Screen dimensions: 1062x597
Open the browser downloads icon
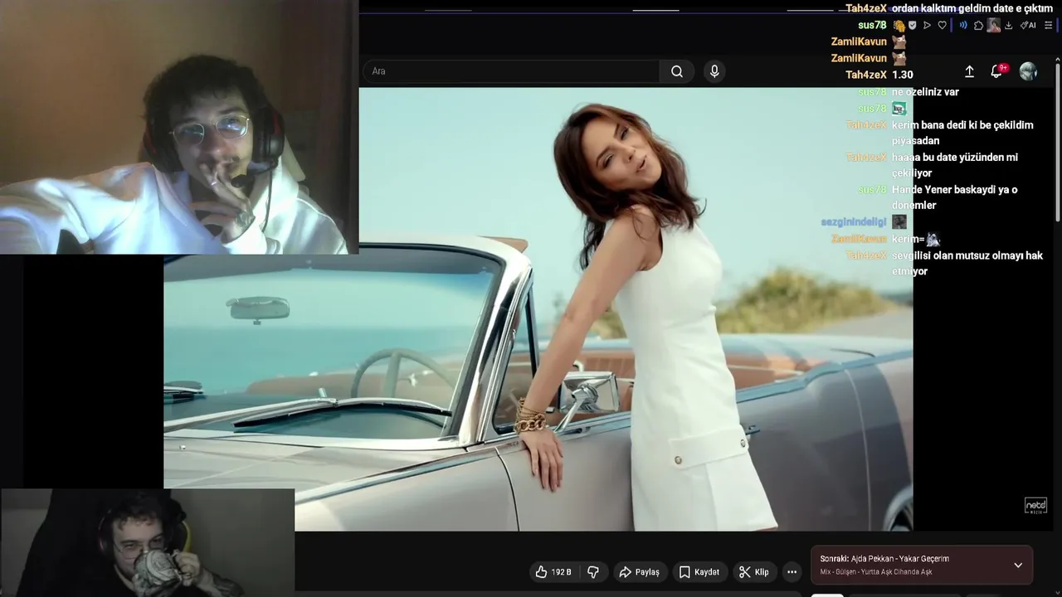pos(1008,26)
